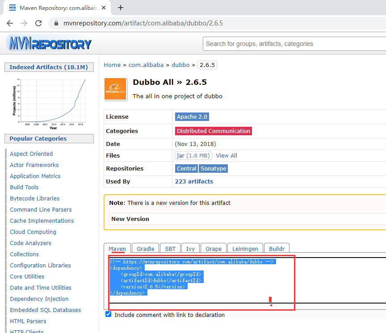386x333 pixels.
Task: Open Bytecode Libraries category
Action: 35,198
